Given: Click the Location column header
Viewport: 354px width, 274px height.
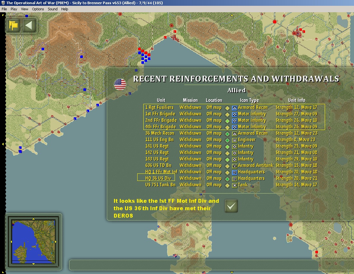Looking at the screenshot, I should [214, 100].
